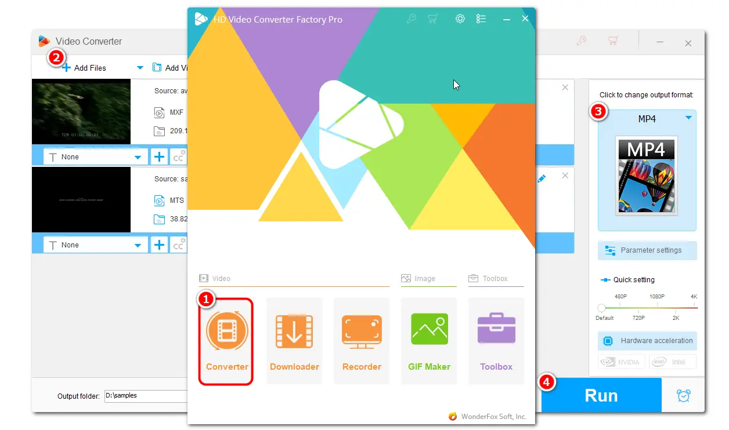Open subtitle dropdown None on MXF row
This screenshot has width=729, height=430.
pyautogui.click(x=96, y=156)
